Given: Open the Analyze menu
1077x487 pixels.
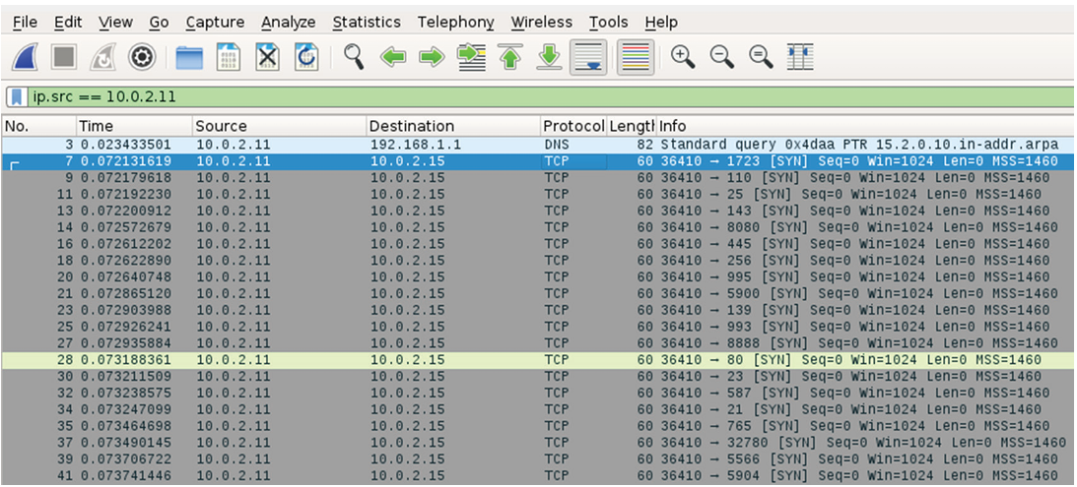Looking at the screenshot, I should pos(289,22).
